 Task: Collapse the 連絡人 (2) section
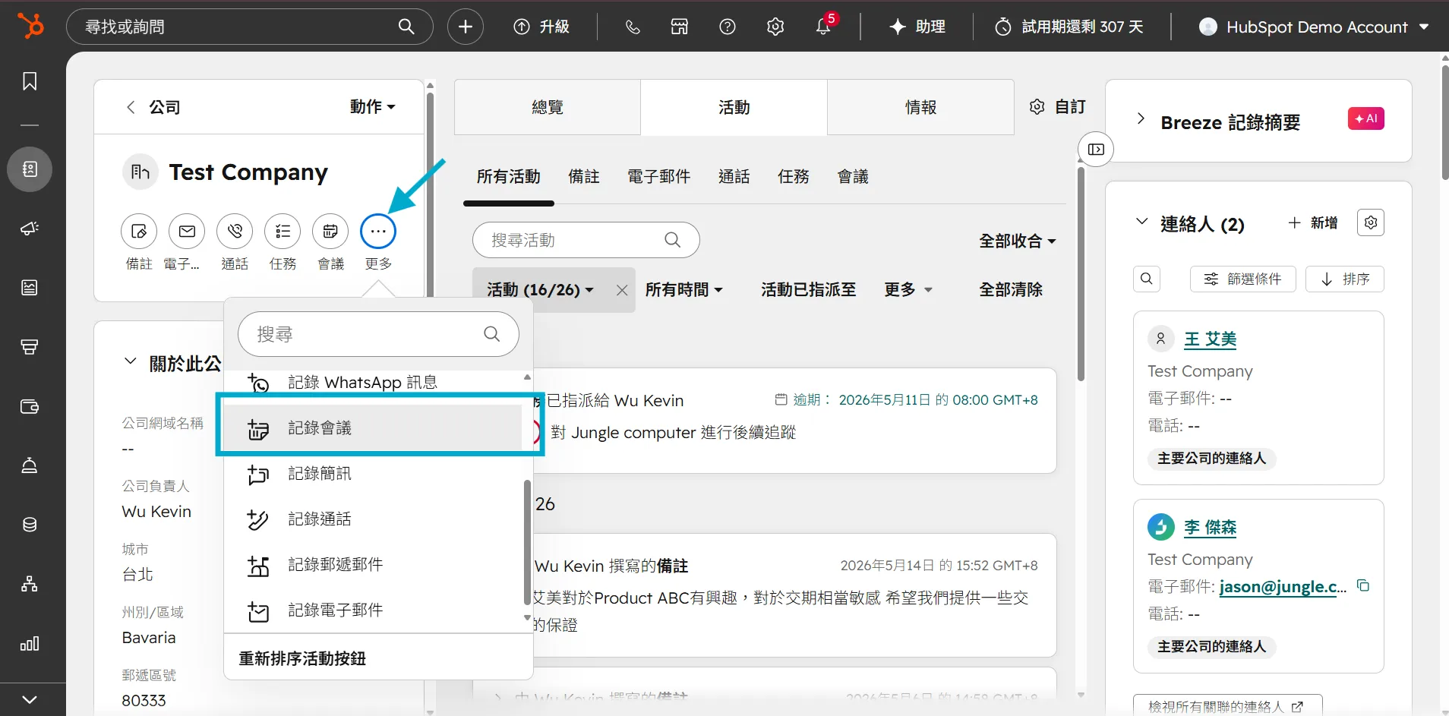(x=1141, y=222)
